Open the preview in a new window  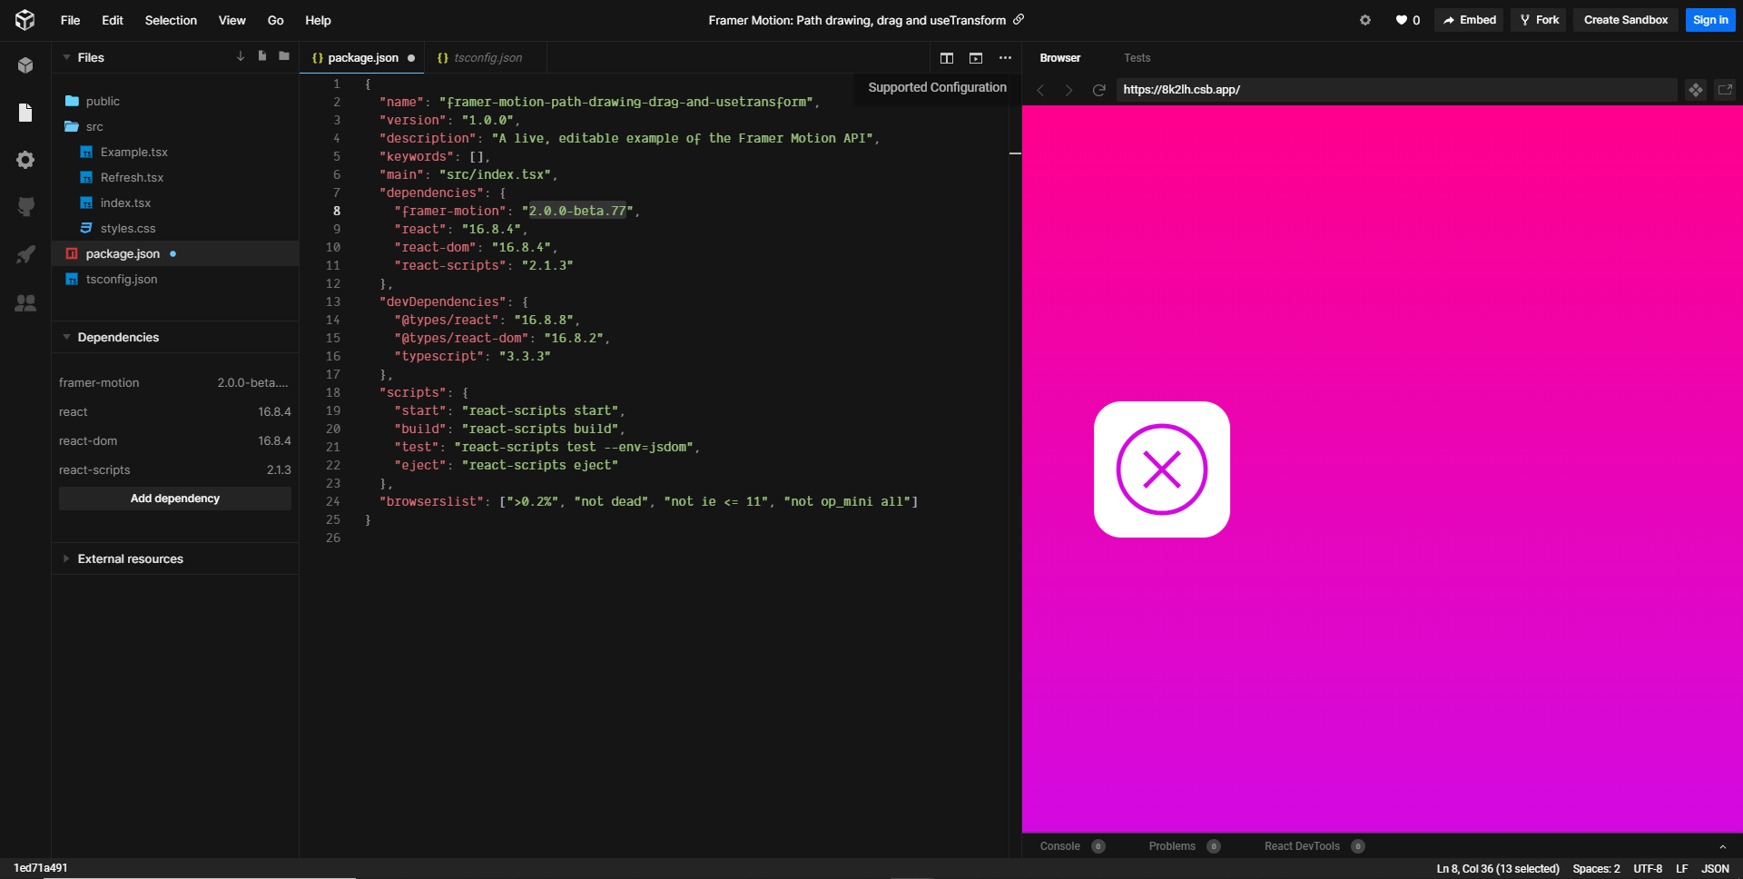click(x=1725, y=90)
